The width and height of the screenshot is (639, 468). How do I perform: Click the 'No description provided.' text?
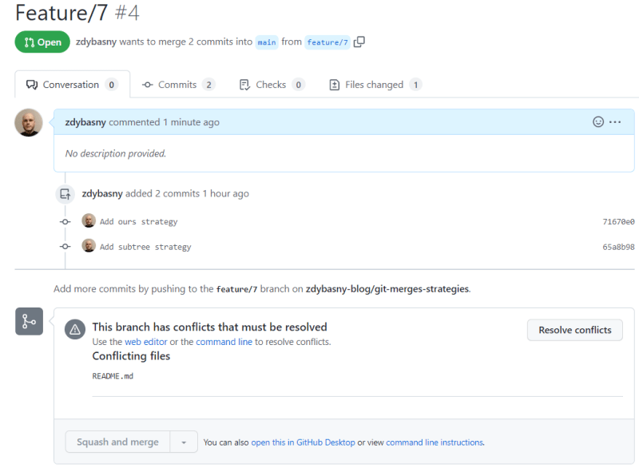pos(116,153)
